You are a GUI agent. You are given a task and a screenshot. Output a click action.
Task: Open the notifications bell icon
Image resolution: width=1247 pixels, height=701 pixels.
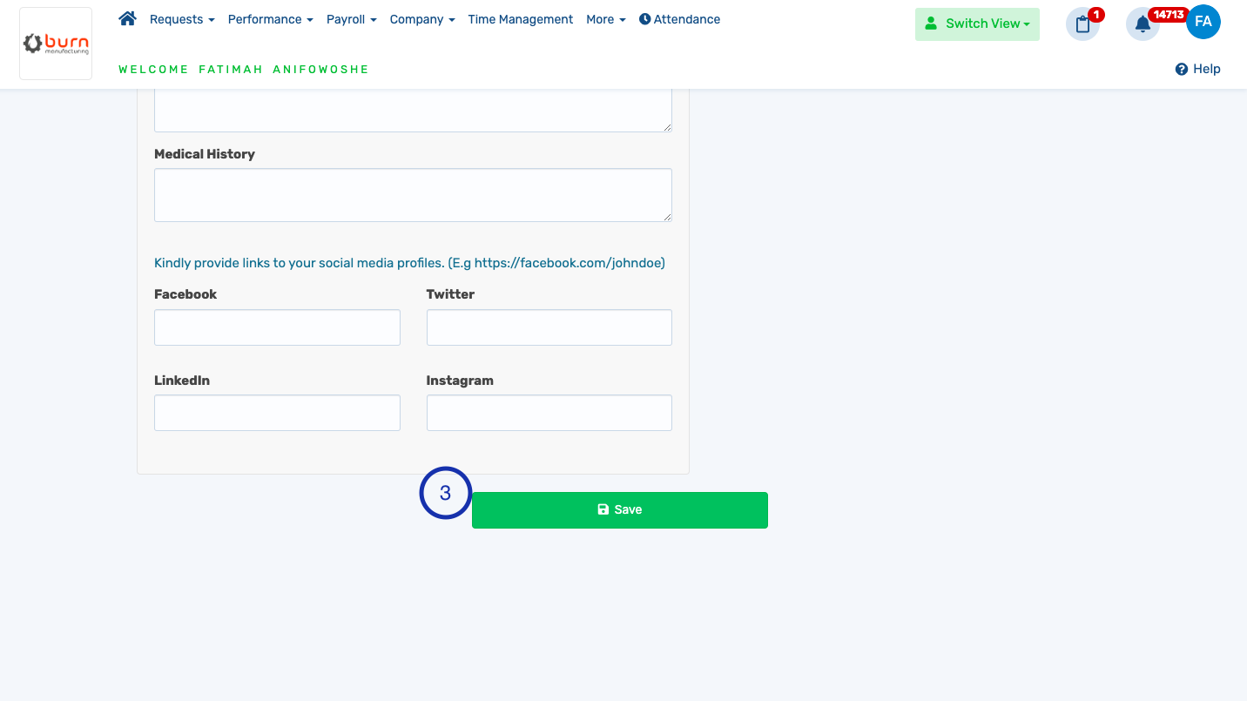[1143, 24]
